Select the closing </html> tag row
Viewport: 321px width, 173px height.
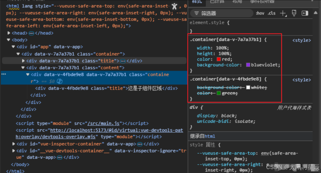[x=15, y=171]
